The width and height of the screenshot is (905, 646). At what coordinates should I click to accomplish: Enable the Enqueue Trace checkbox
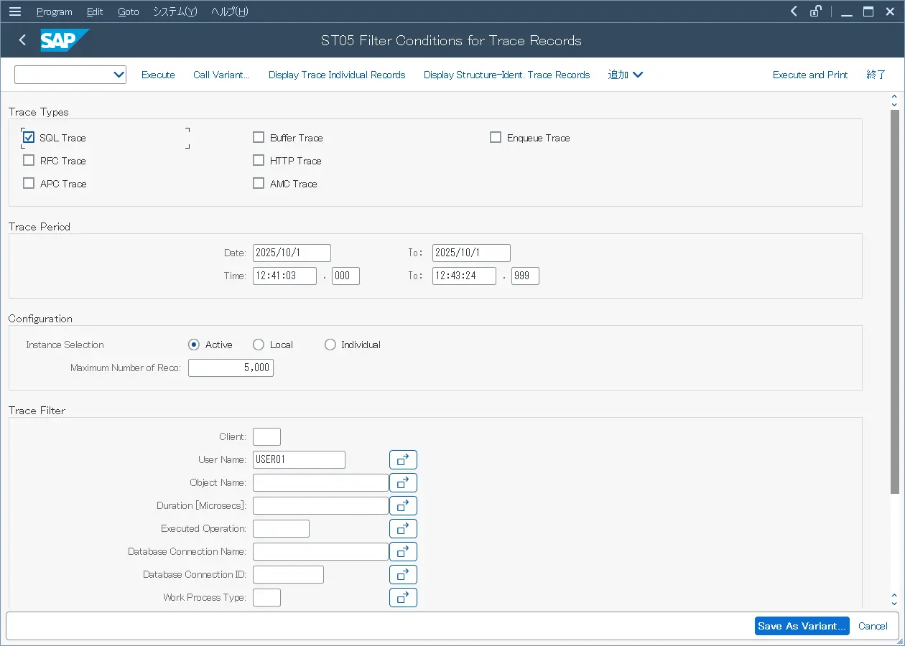tap(496, 138)
